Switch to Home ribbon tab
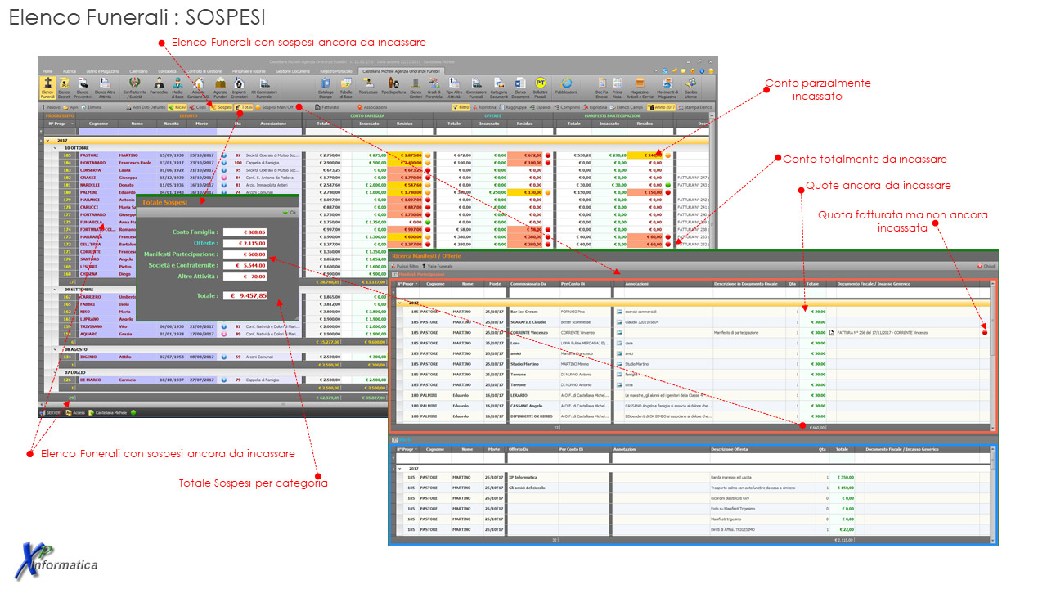The height and width of the screenshot is (589, 1047). pos(47,71)
